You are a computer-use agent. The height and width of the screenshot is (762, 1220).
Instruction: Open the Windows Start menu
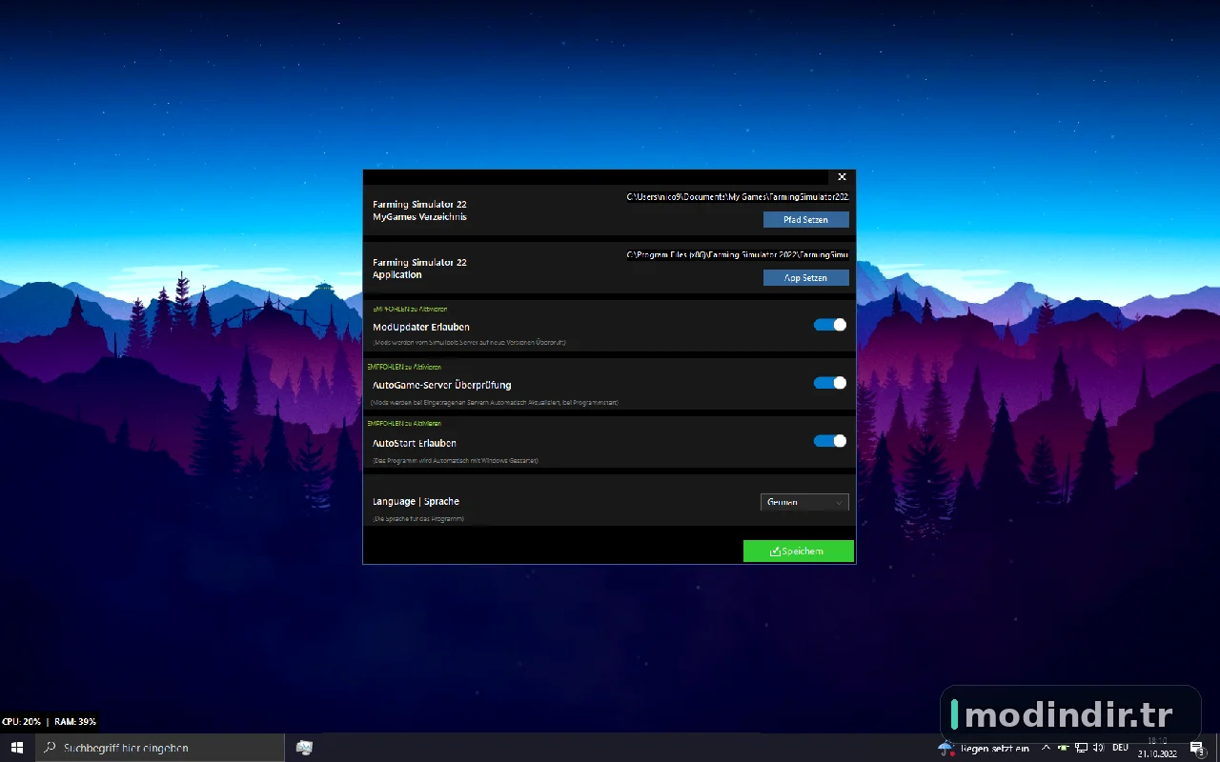pyautogui.click(x=17, y=748)
